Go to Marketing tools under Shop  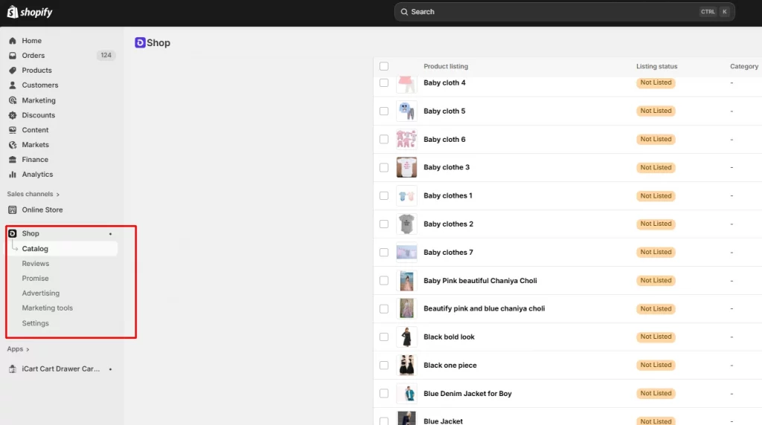point(48,308)
